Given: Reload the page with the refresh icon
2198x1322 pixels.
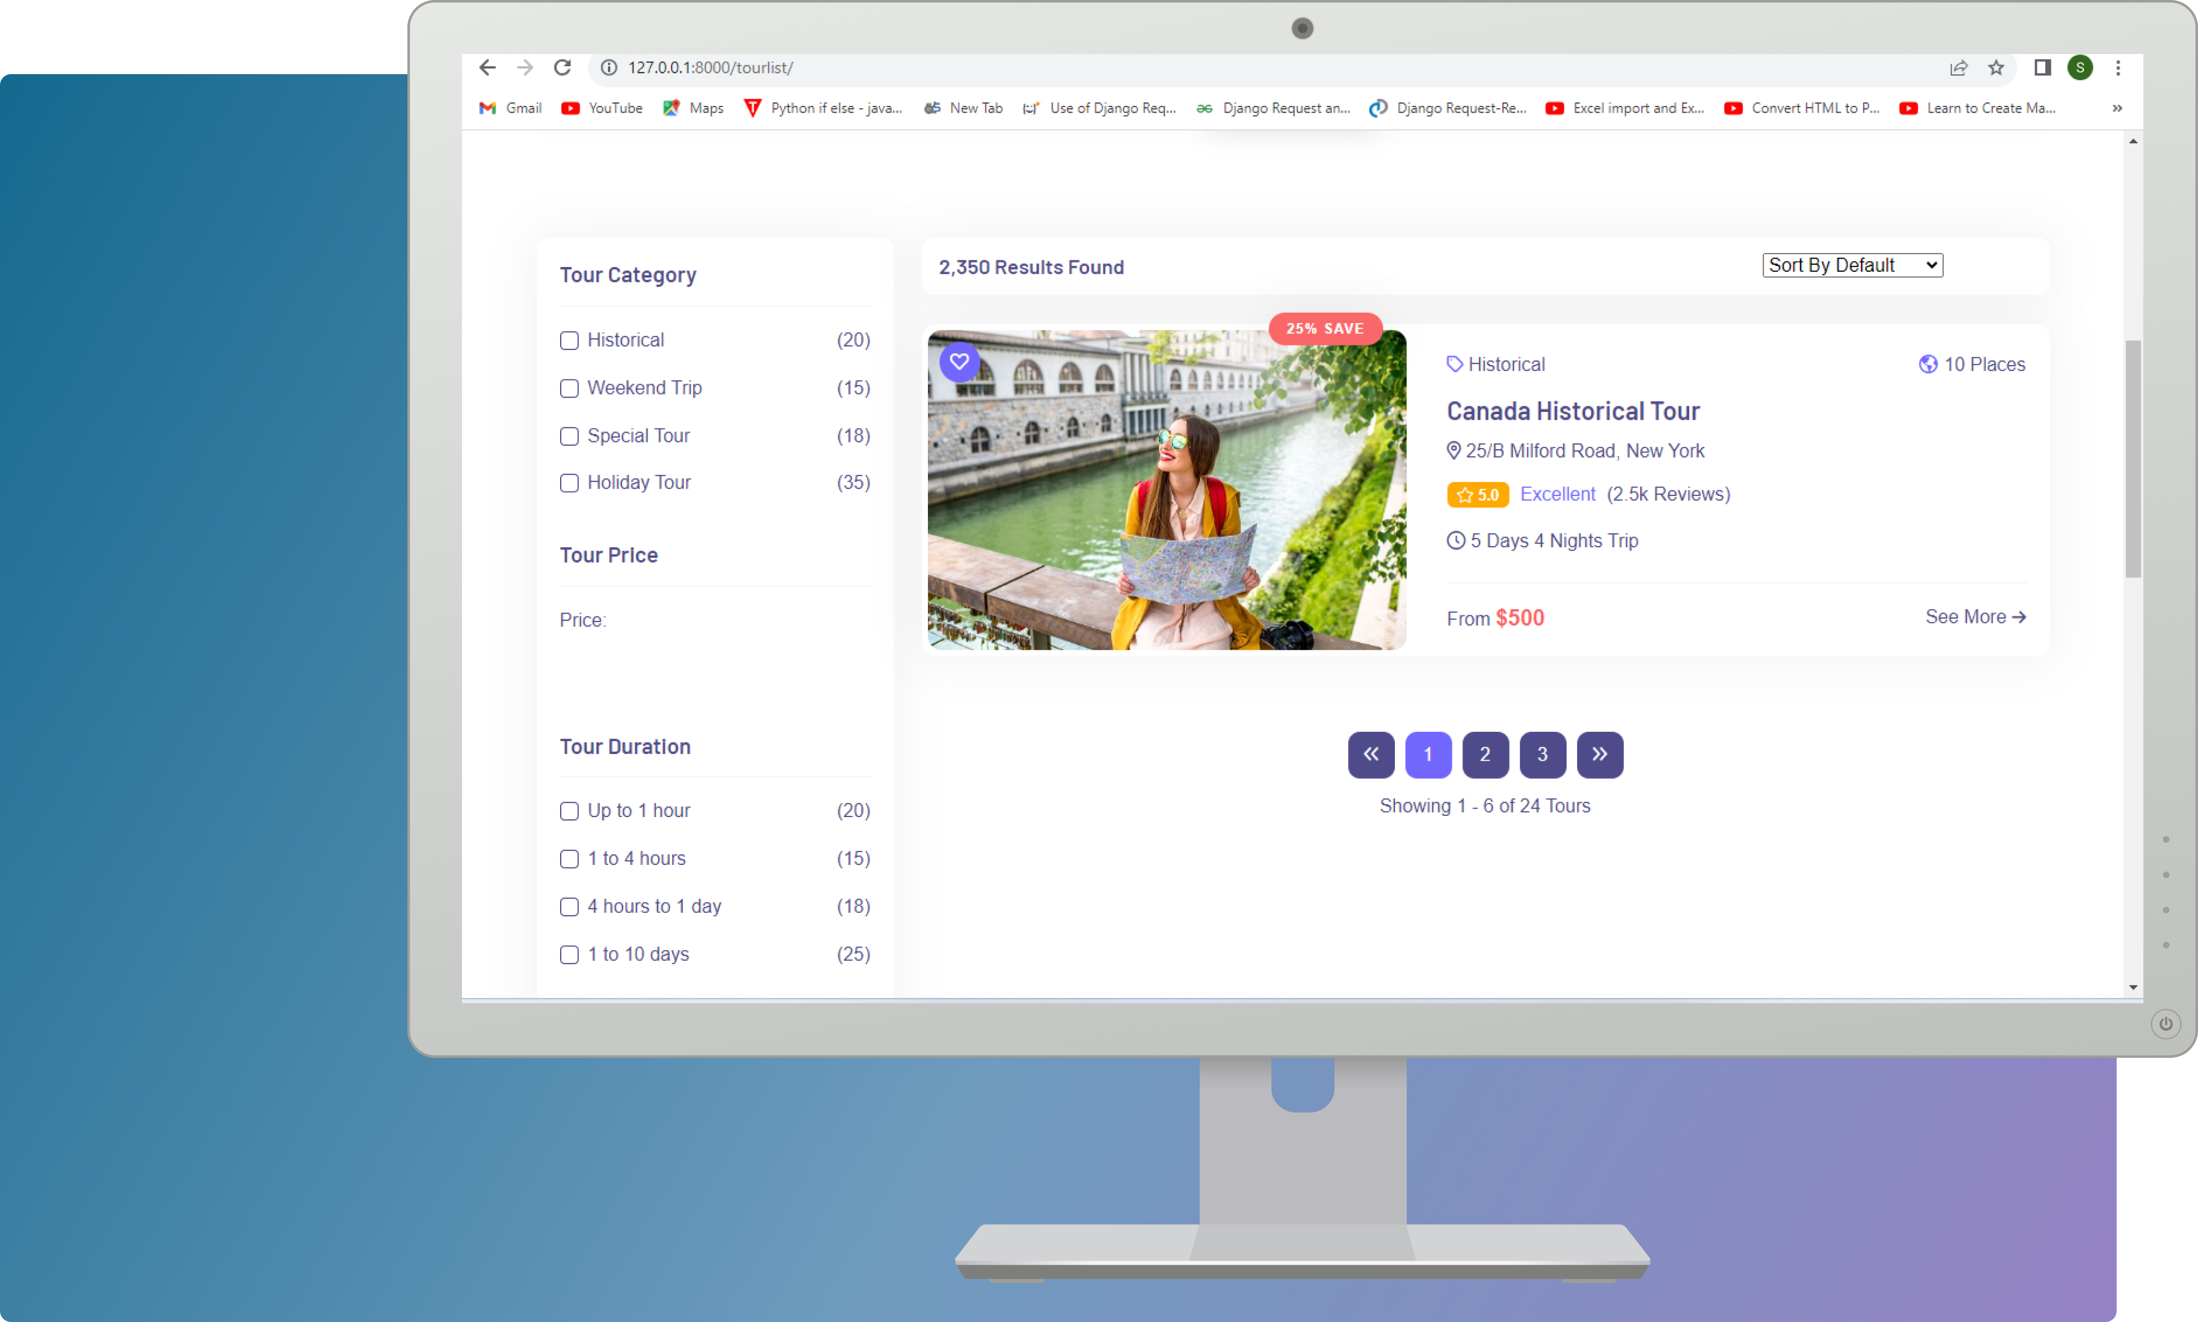Looking at the screenshot, I should click(x=562, y=67).
